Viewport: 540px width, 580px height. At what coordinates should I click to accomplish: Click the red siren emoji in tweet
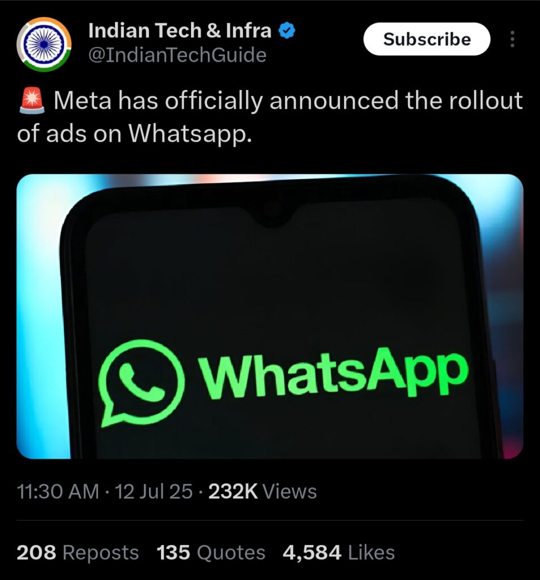32,100
